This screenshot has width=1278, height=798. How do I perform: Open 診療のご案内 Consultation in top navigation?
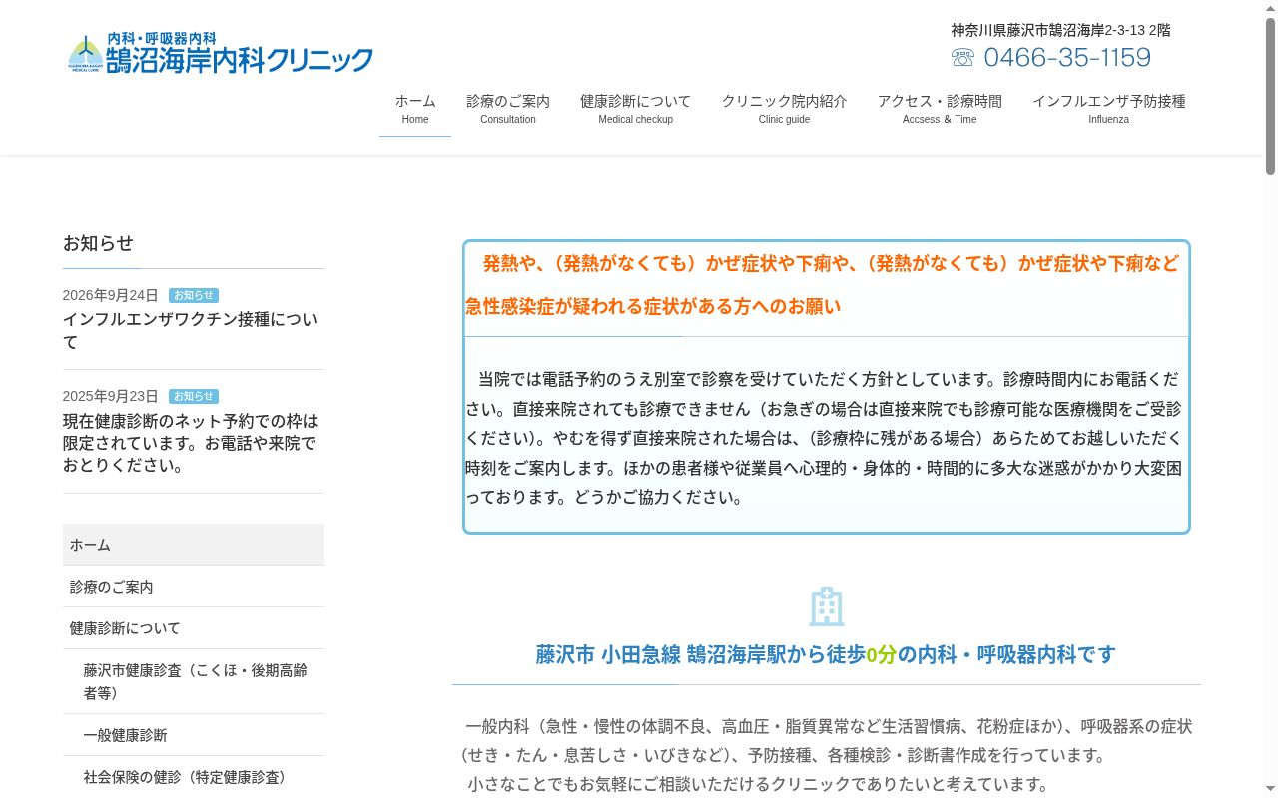(508, 109)
